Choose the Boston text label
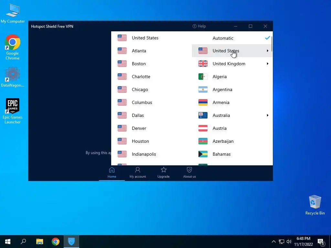The image size is (331, 248). (139, 64)
